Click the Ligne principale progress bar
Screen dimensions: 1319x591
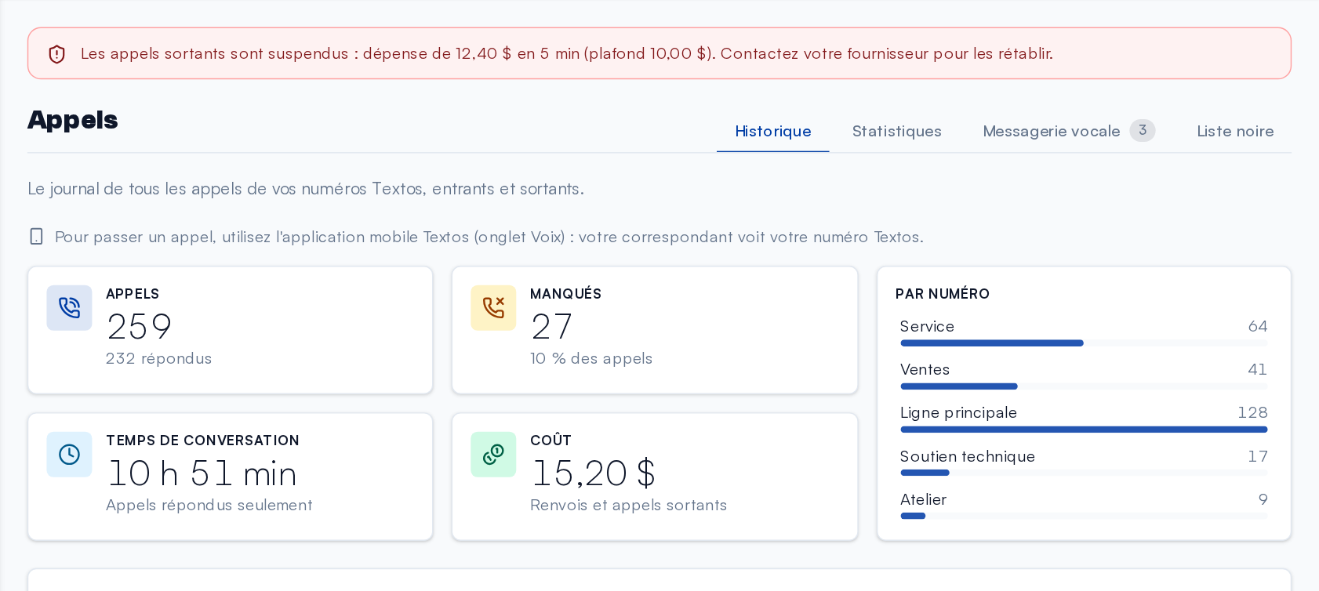coord(1084,430)
